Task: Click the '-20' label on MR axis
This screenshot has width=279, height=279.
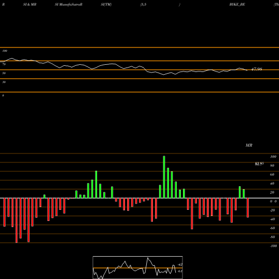Action: point(272,210)
